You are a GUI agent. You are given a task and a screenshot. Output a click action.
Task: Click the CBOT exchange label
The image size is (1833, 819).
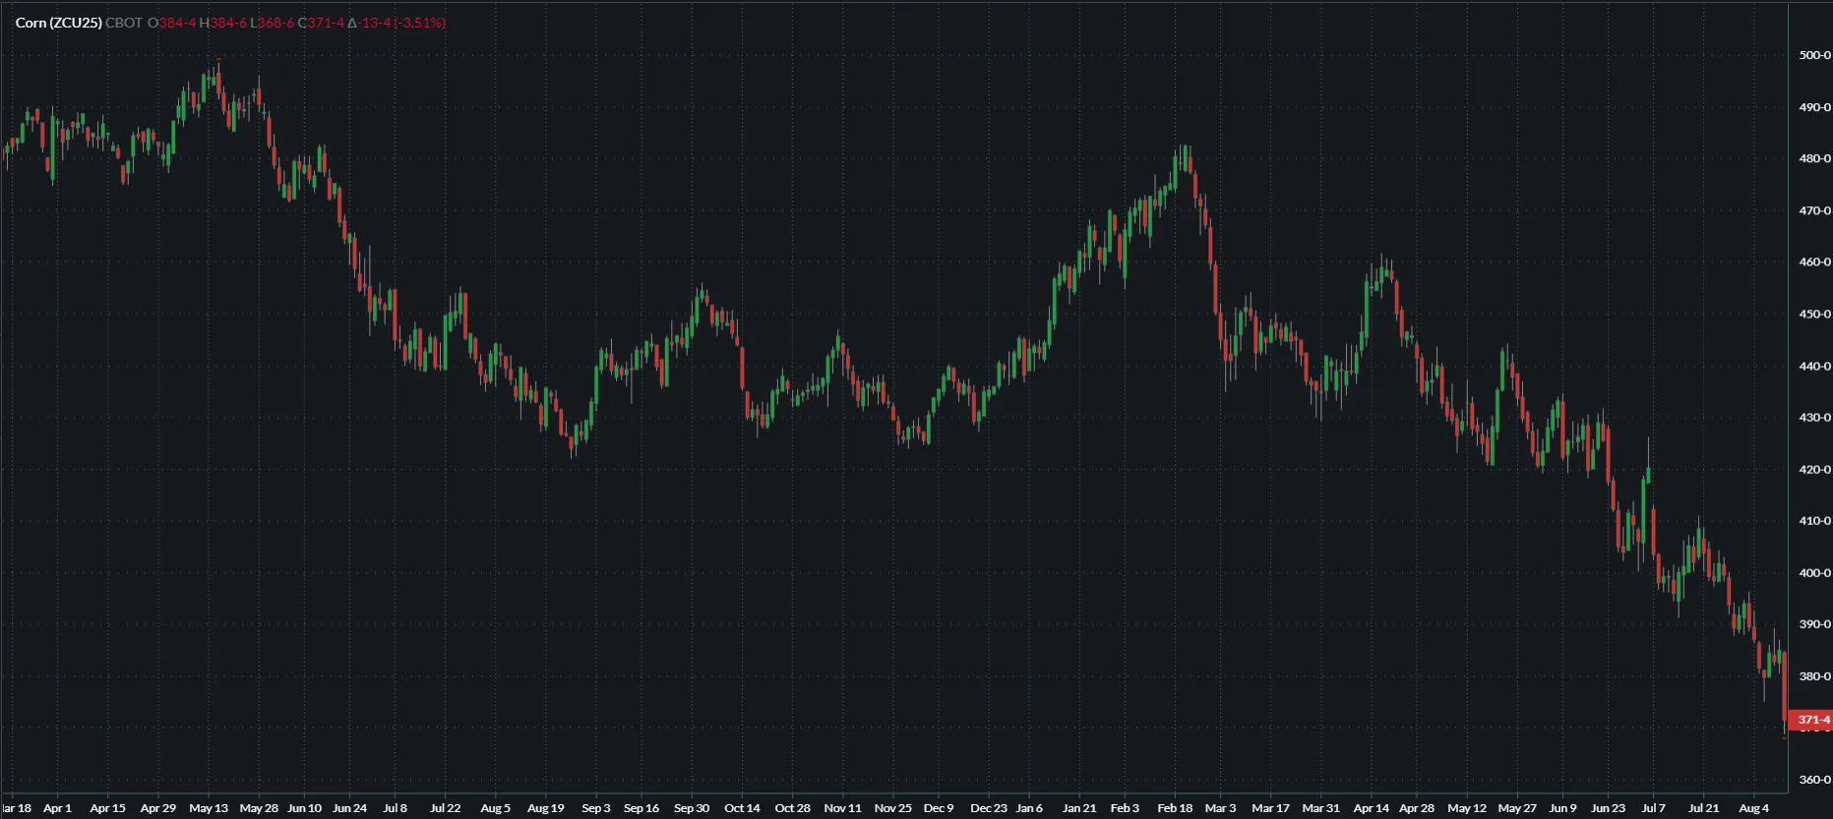click(x=124, y=23)
